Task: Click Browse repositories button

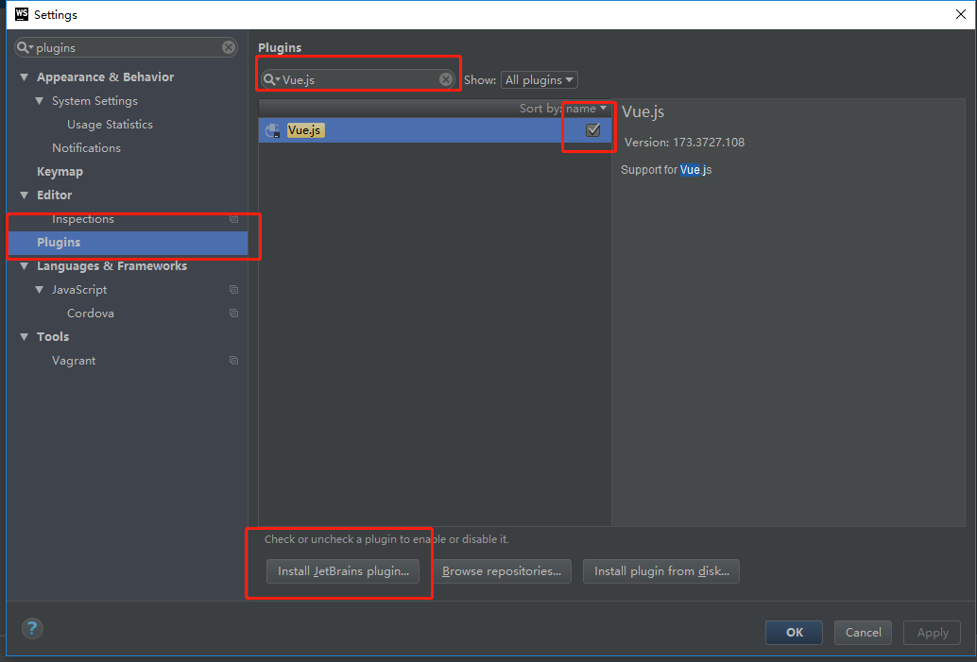Action: click(502, 571)
